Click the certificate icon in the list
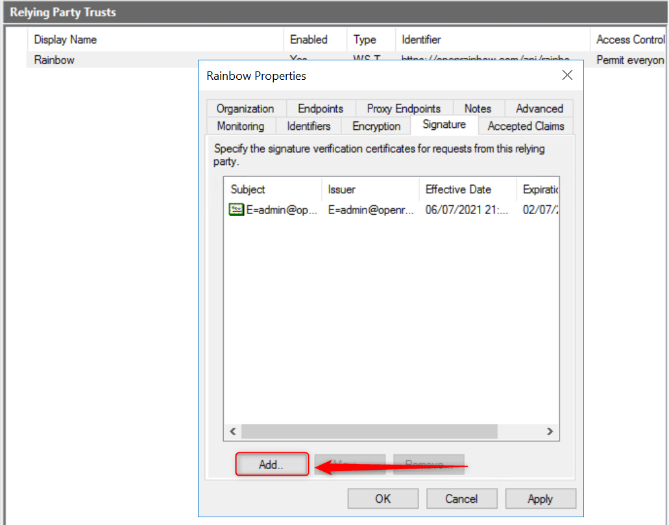 236,210
